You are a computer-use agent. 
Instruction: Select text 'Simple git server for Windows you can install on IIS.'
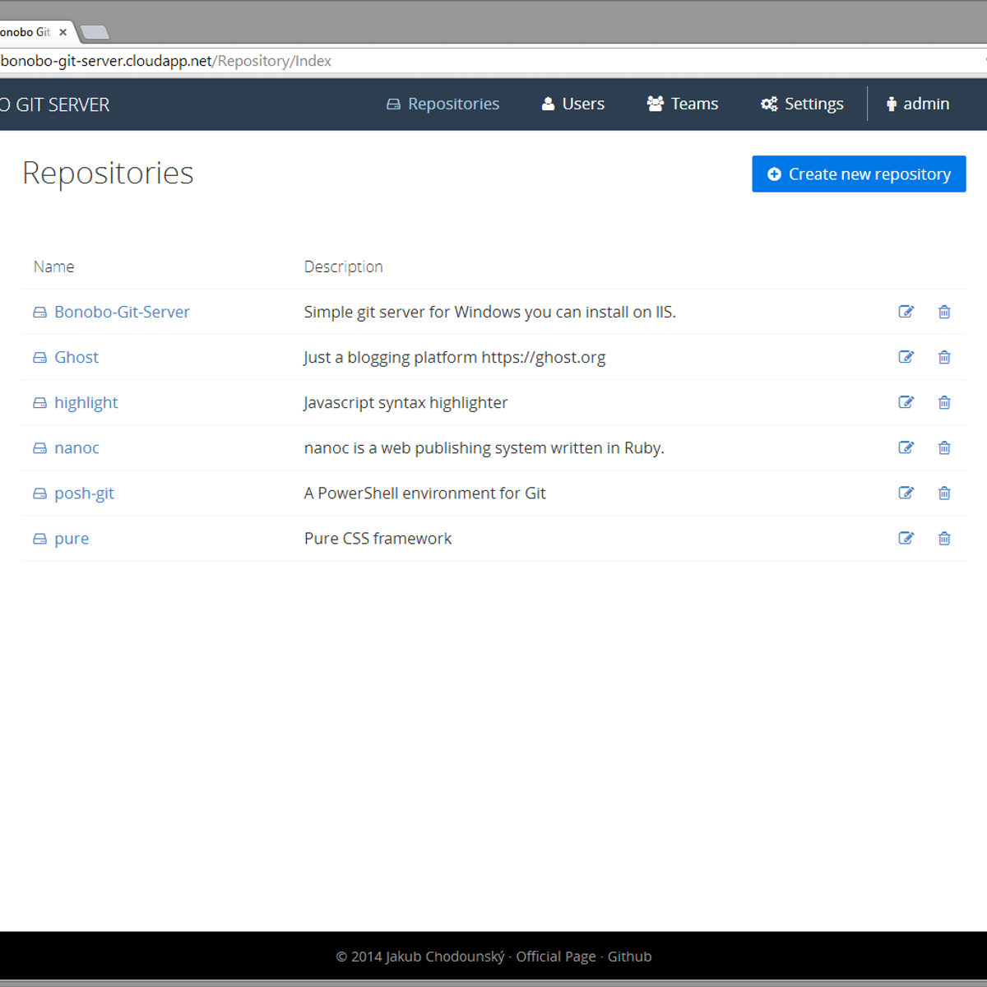489,312
